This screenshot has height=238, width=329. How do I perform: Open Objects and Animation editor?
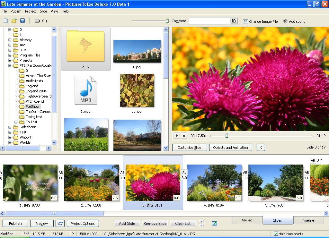(230, 148)
